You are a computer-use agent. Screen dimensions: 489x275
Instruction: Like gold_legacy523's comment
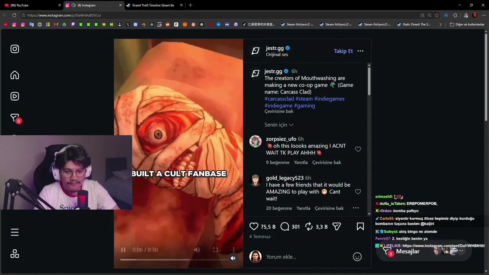[358, 192]
